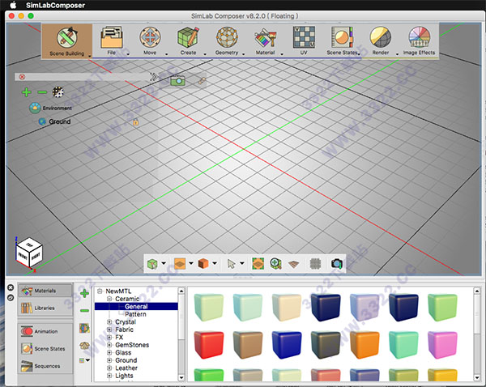Open dropdown next to orange plane icon

click(191, 263)
